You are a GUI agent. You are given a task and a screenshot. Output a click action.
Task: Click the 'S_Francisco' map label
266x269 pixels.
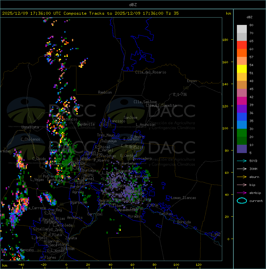(114, 121)
